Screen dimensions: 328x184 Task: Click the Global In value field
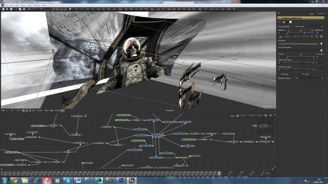coord(282,33)
